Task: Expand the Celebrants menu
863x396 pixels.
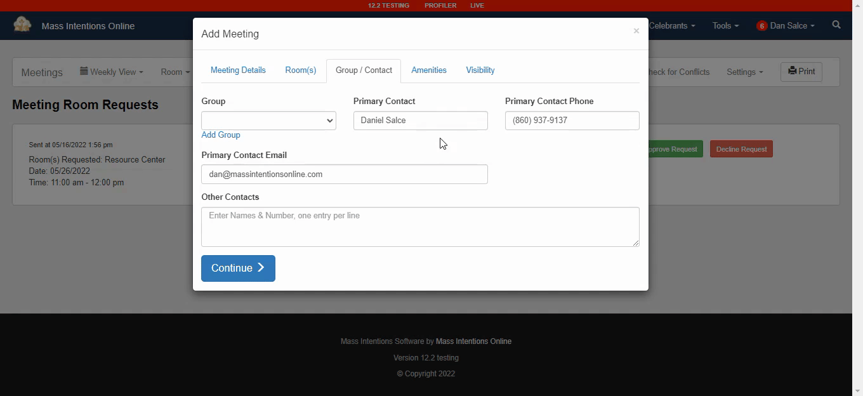Action: (671, 26)
